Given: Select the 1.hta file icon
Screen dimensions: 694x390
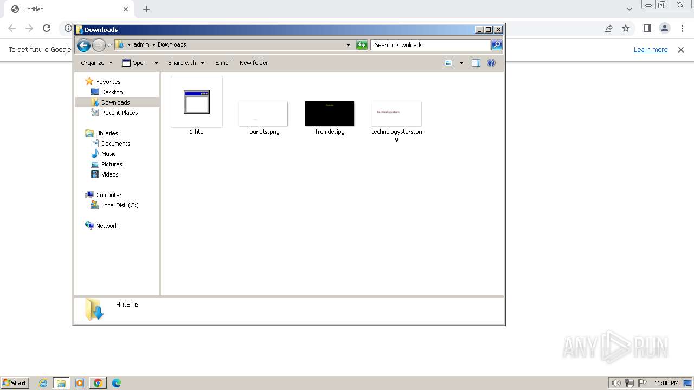Looking at the screenshot, I should click(x=196, y=102).
